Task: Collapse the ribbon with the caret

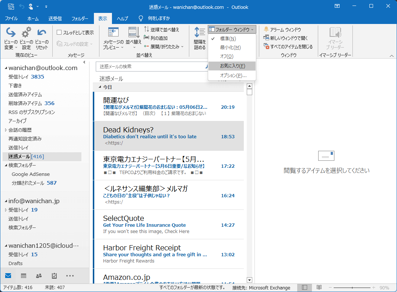Action: (x=391, y=56)
